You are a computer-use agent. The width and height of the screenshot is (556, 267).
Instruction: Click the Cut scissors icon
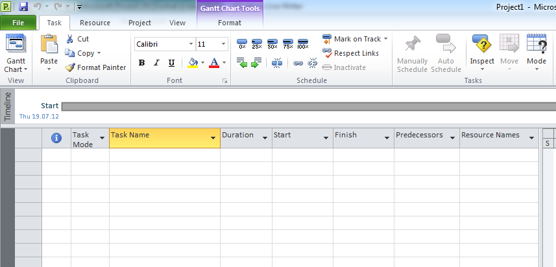pyautogui.click(x=70, y=39)
